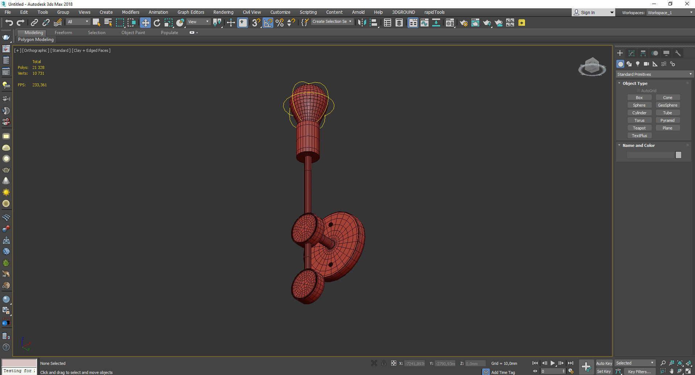Image resolution: width=695 pixels, height=375 pixels.
Task: Click the Undo arrow icon
Action: pyautogui.click(x=9, y=23)
